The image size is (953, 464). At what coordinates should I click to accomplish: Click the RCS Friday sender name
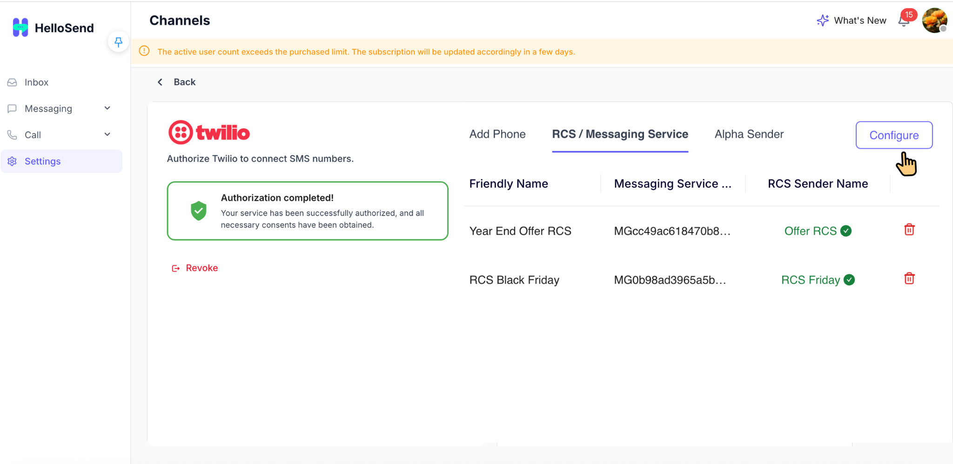pyautogui.click(x=811, y=280)
